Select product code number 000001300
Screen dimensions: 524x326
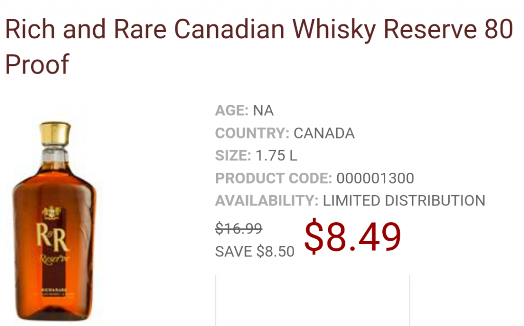pyautogui.click(x=375, y=178)
